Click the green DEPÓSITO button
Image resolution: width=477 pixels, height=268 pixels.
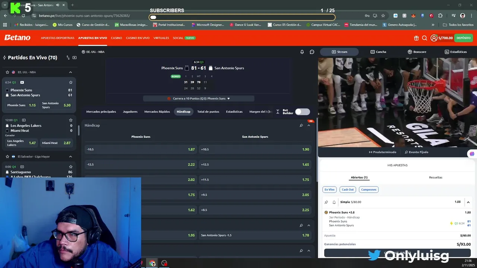coord(464,38)
